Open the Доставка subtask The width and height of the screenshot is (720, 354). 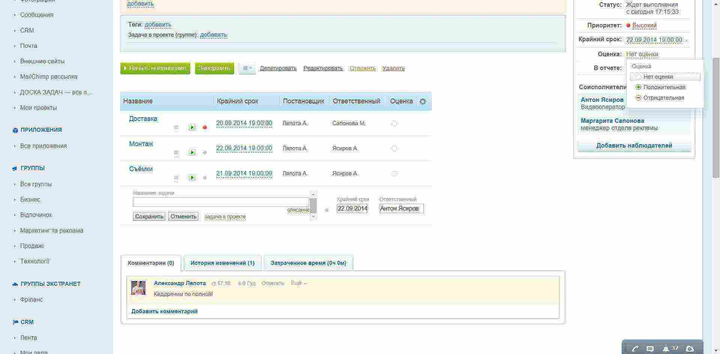(x=143, y=119)
